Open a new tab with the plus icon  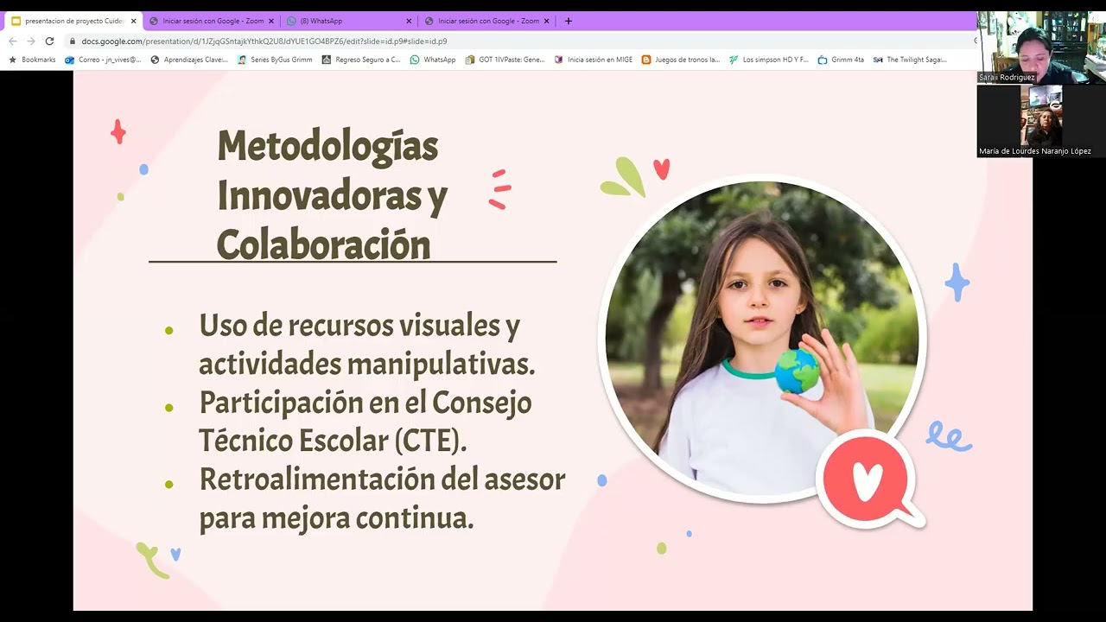click(x=568, y=21)
